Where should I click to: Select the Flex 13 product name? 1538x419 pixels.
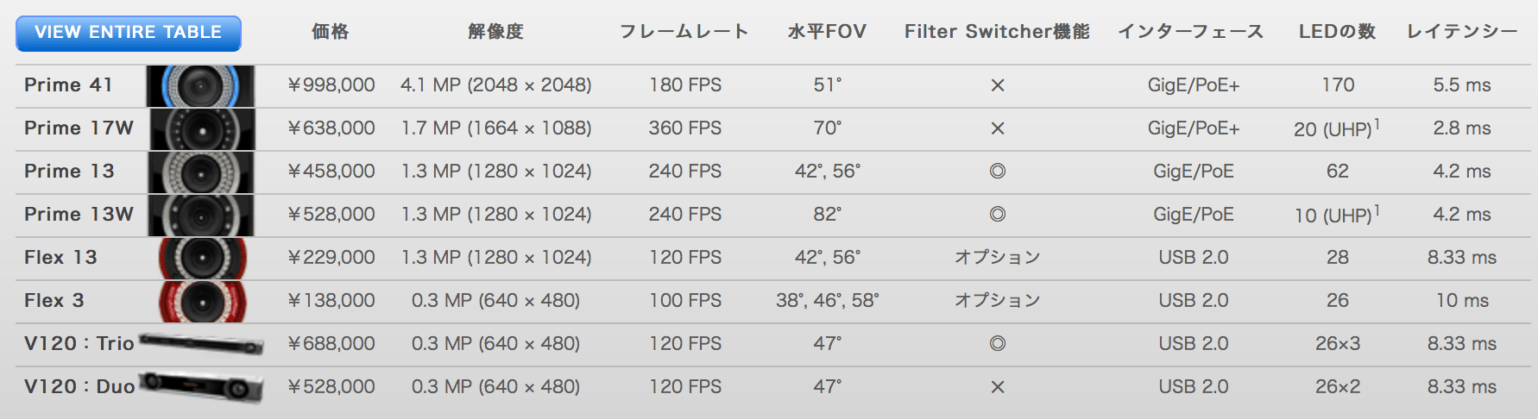point(60,258)
